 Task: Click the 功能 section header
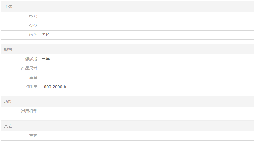[x=8, y=102]
